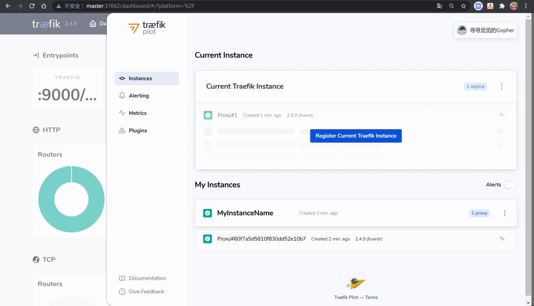Click the dashboard home icon

(x=92, y=24)
